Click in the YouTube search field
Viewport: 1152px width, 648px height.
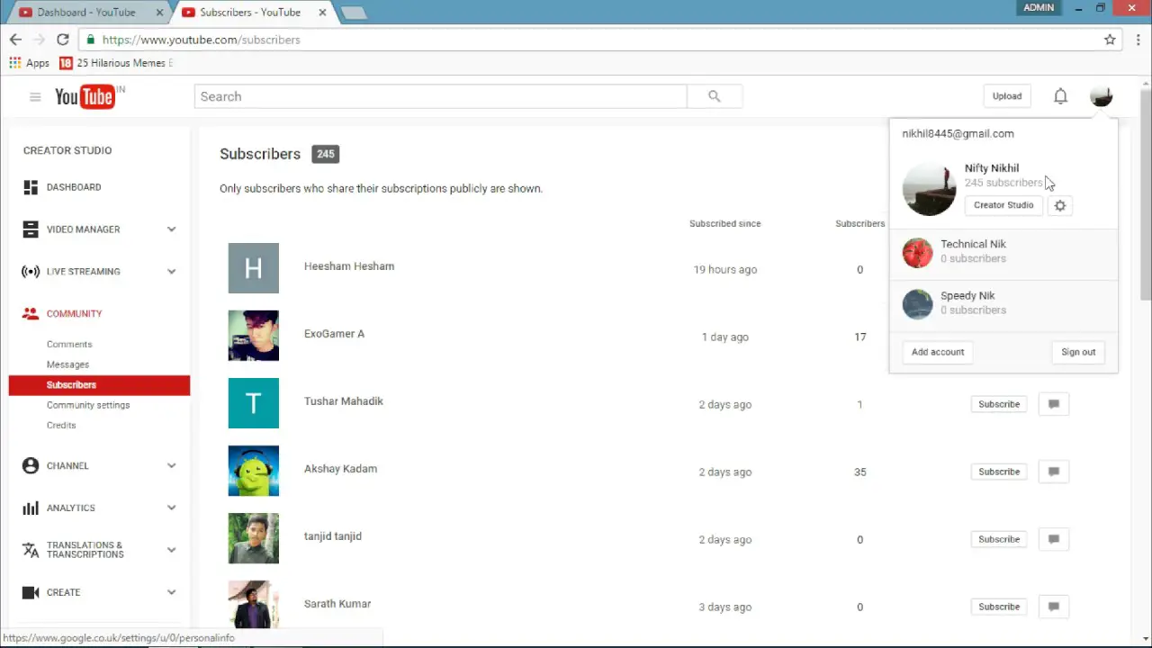[440, 96]
